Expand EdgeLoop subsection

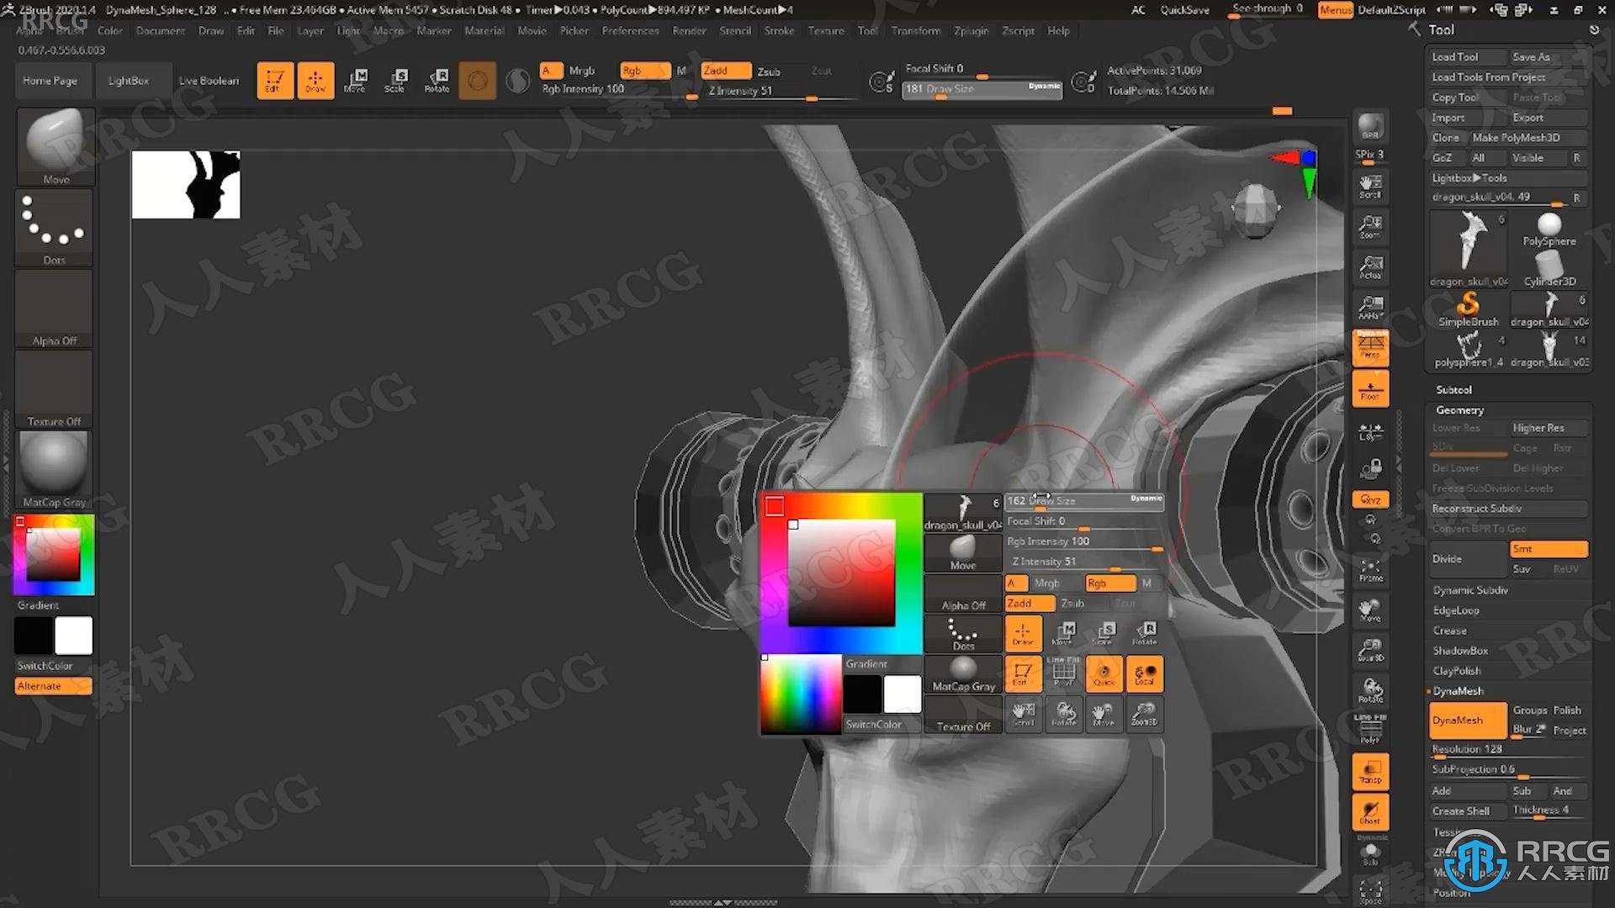(1456, 610)
